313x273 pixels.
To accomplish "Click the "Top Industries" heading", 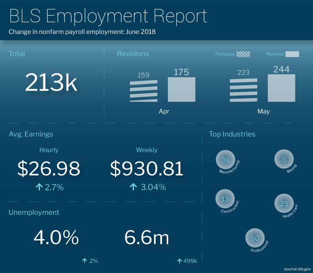I will point(232,134).
